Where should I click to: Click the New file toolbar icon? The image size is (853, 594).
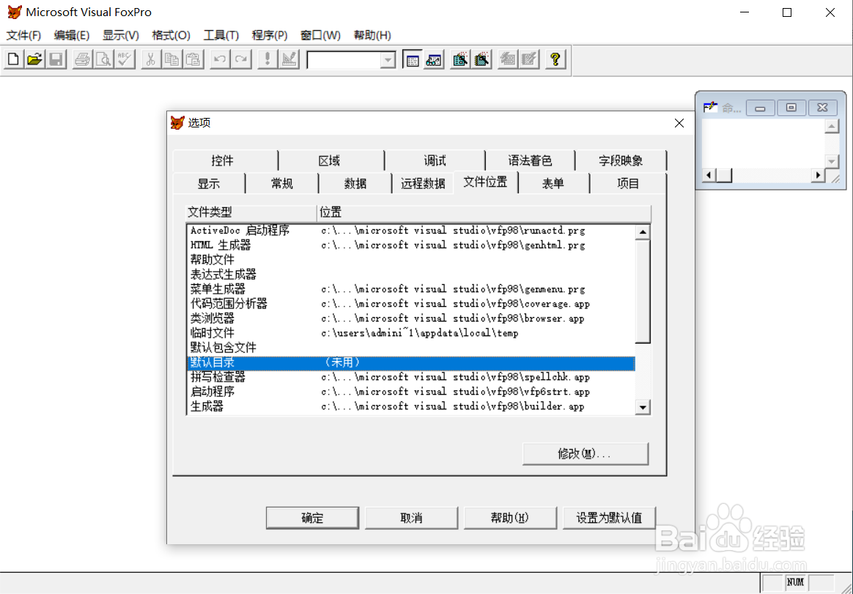[14, 59]
